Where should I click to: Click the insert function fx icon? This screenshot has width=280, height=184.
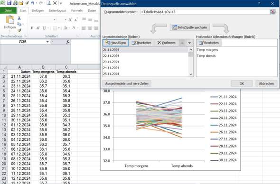[68, 42]
